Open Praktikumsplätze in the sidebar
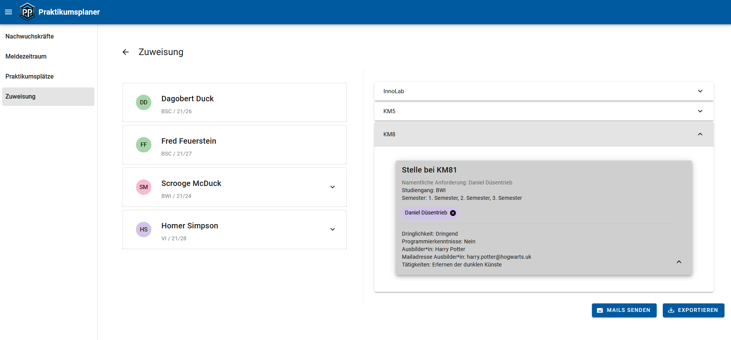The width and height of the screenshot is (731, 340). point(29,76)
